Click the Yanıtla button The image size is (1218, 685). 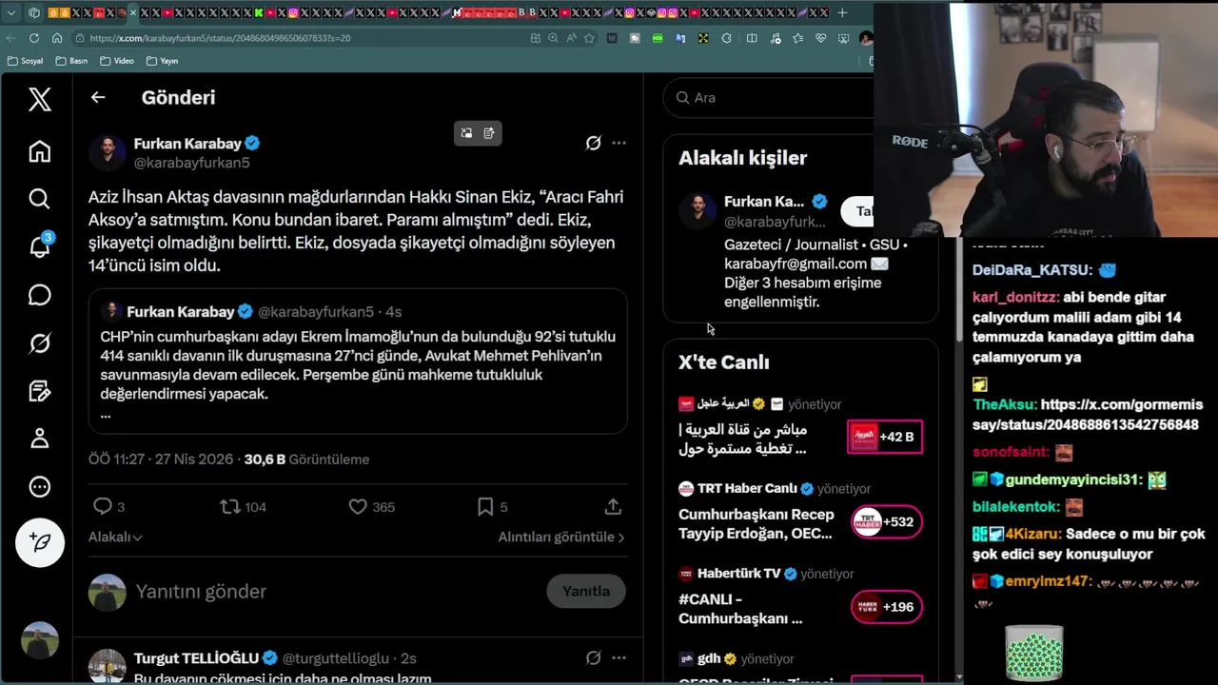586,591
